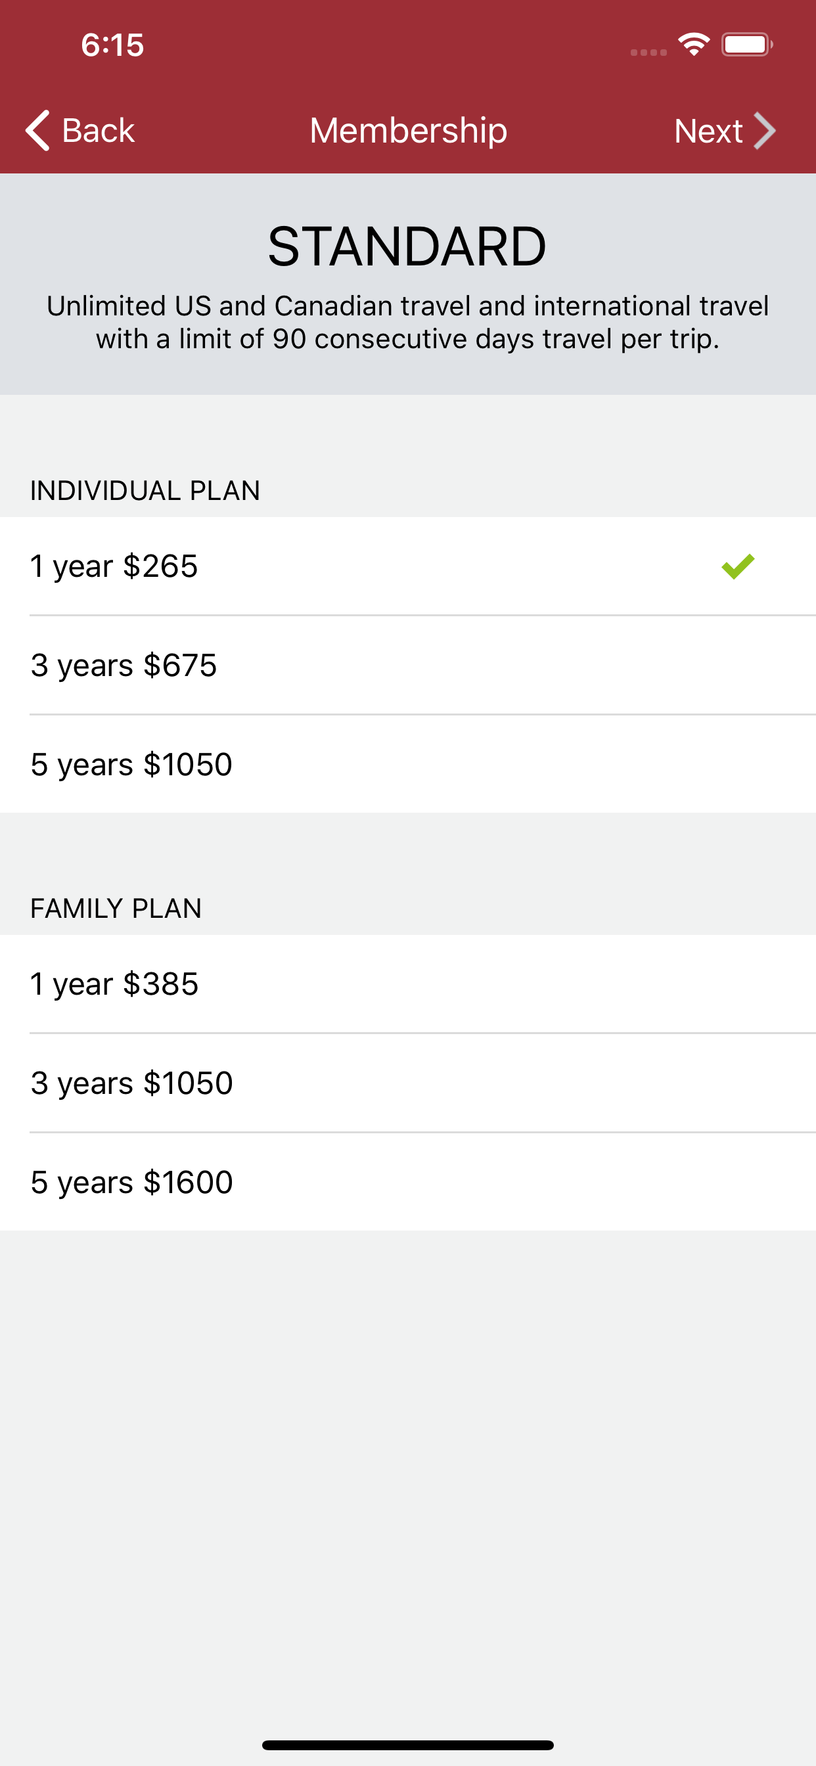Select Individual 5 years $1050 plan
The height and width of the screenshot is (1766, 816).
click(x=408, y=763)
